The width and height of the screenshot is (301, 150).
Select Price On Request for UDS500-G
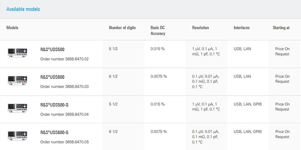pos(282,107)
